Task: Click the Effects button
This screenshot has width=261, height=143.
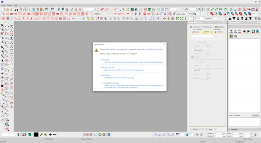Action: (195, 129)
